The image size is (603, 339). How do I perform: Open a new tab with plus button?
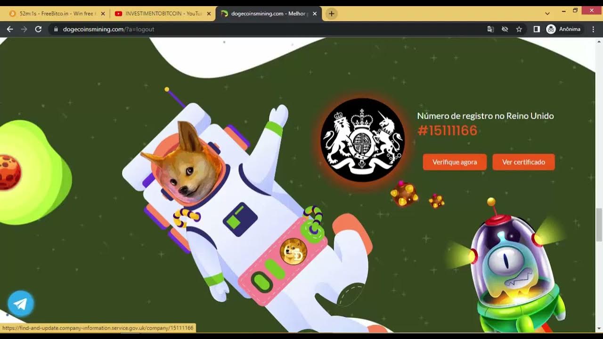coord(331,14)
